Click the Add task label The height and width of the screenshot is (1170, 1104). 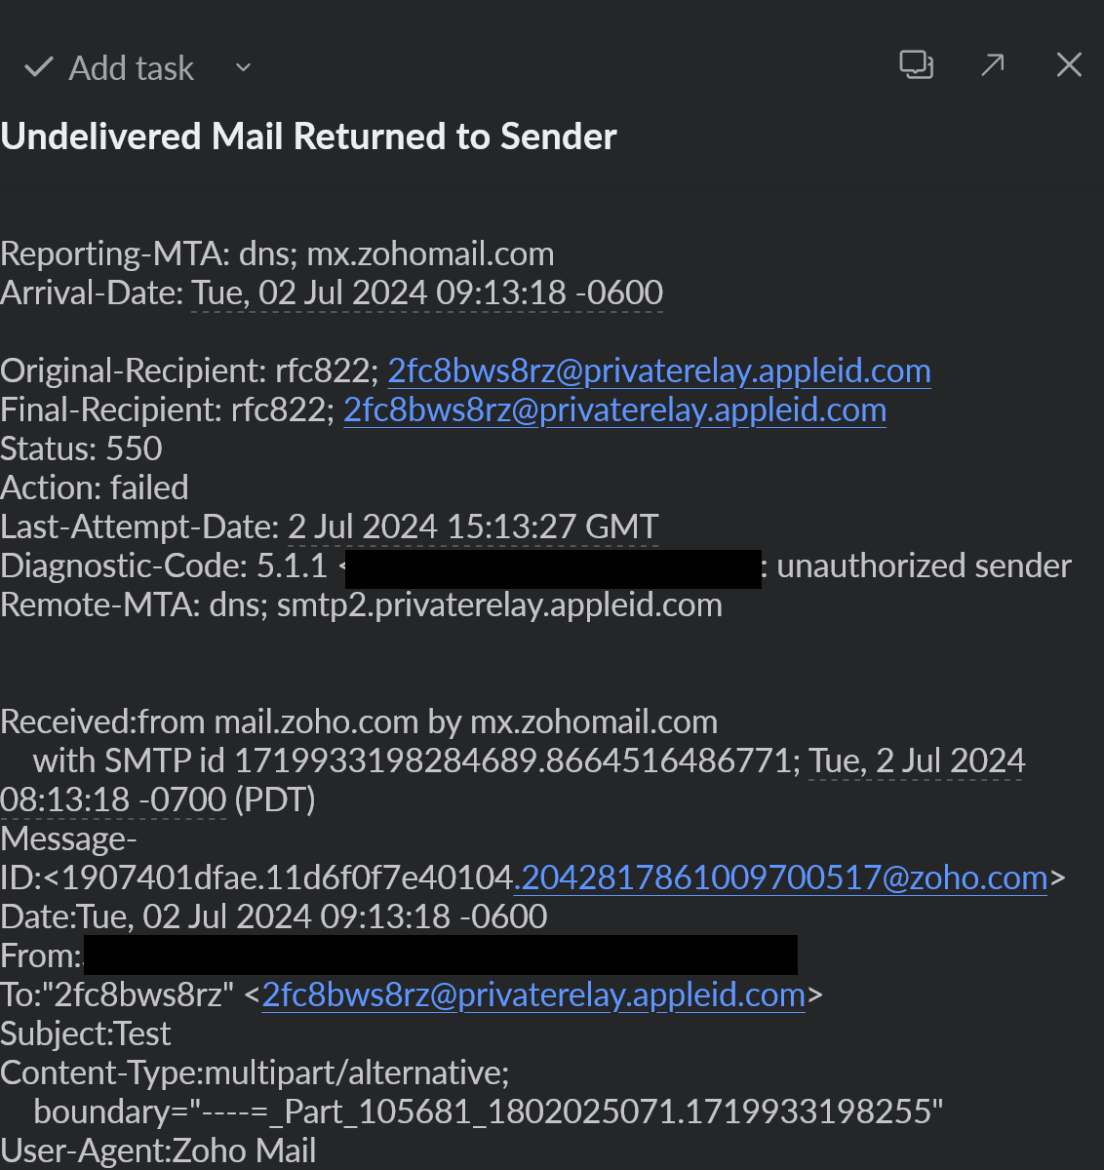pos(132,68)
